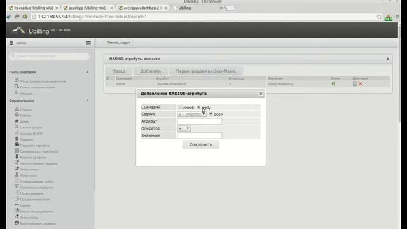407x229 pixels.
Task: Toggle the Всем checkbox
Action: tap(210, 114)
